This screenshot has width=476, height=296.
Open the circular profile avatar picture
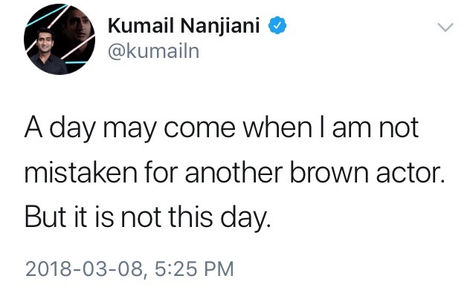[59, 39]
